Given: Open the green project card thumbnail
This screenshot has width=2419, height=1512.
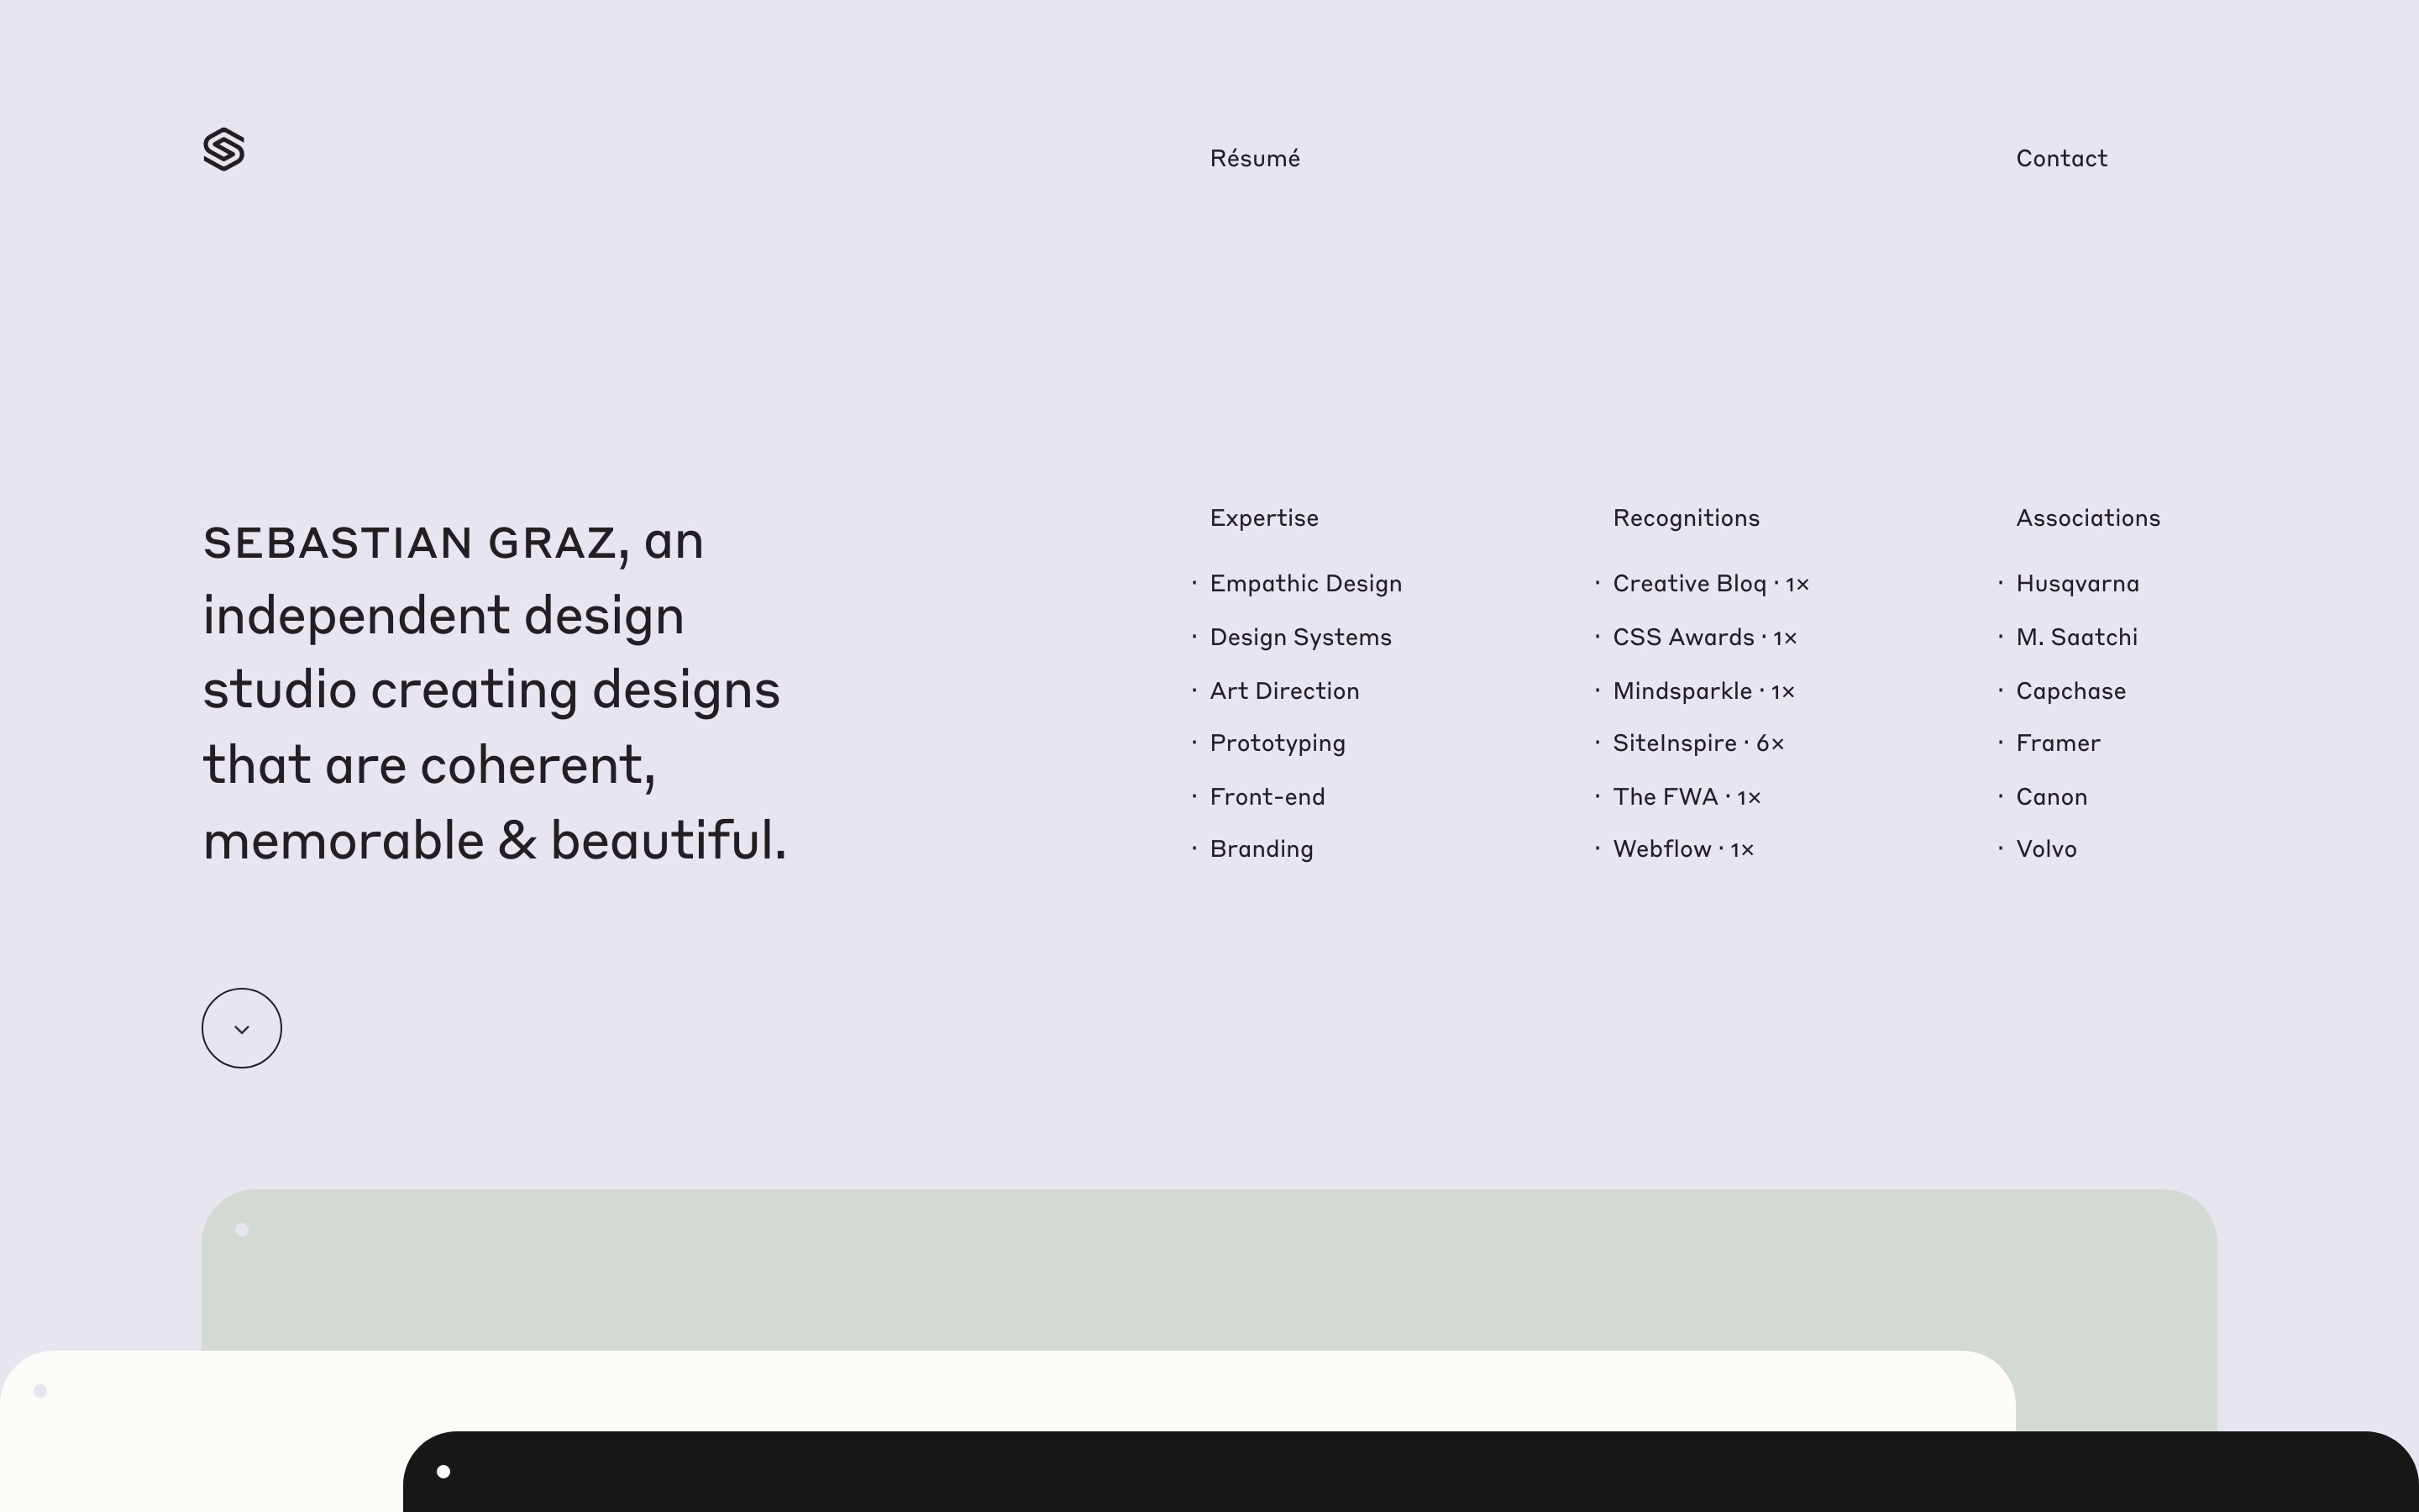Looking at the screenshot, I should click(x=1199, y=1270).
